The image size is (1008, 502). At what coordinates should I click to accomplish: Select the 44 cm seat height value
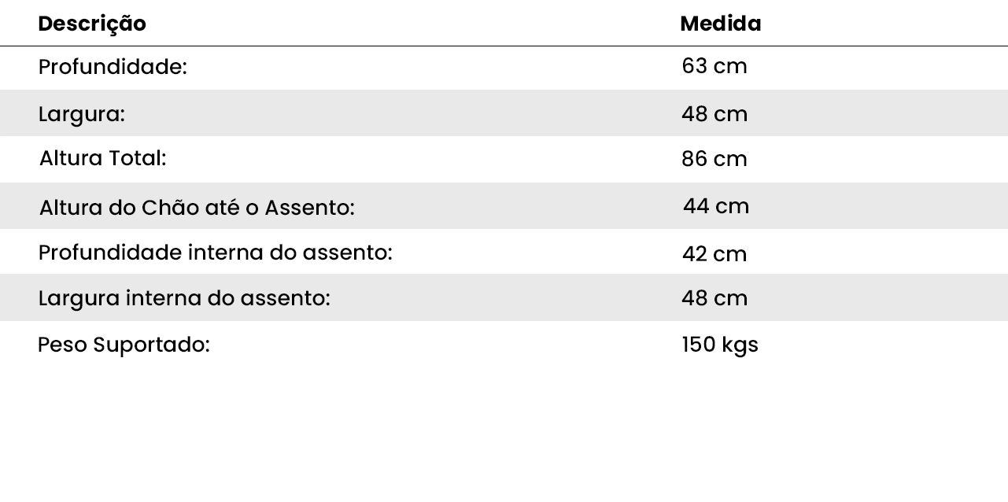(x=715, y=206)
